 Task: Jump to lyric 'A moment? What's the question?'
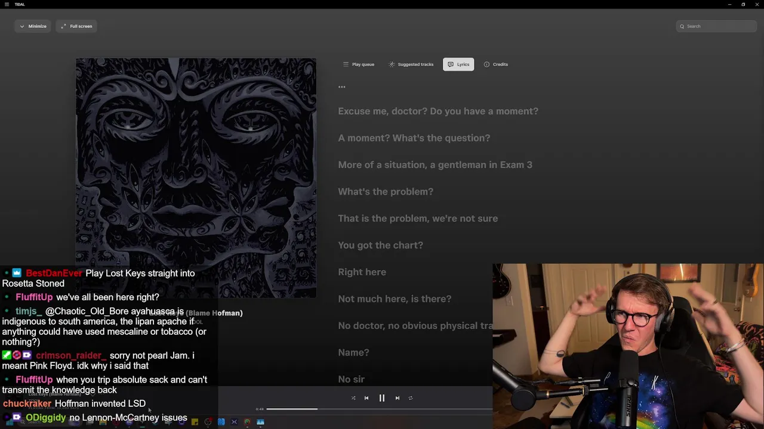414,138
